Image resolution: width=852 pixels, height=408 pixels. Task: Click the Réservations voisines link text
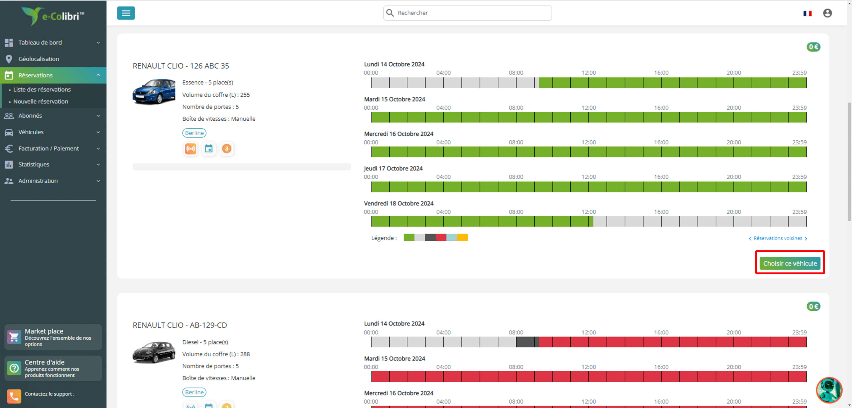click(777, 238)
